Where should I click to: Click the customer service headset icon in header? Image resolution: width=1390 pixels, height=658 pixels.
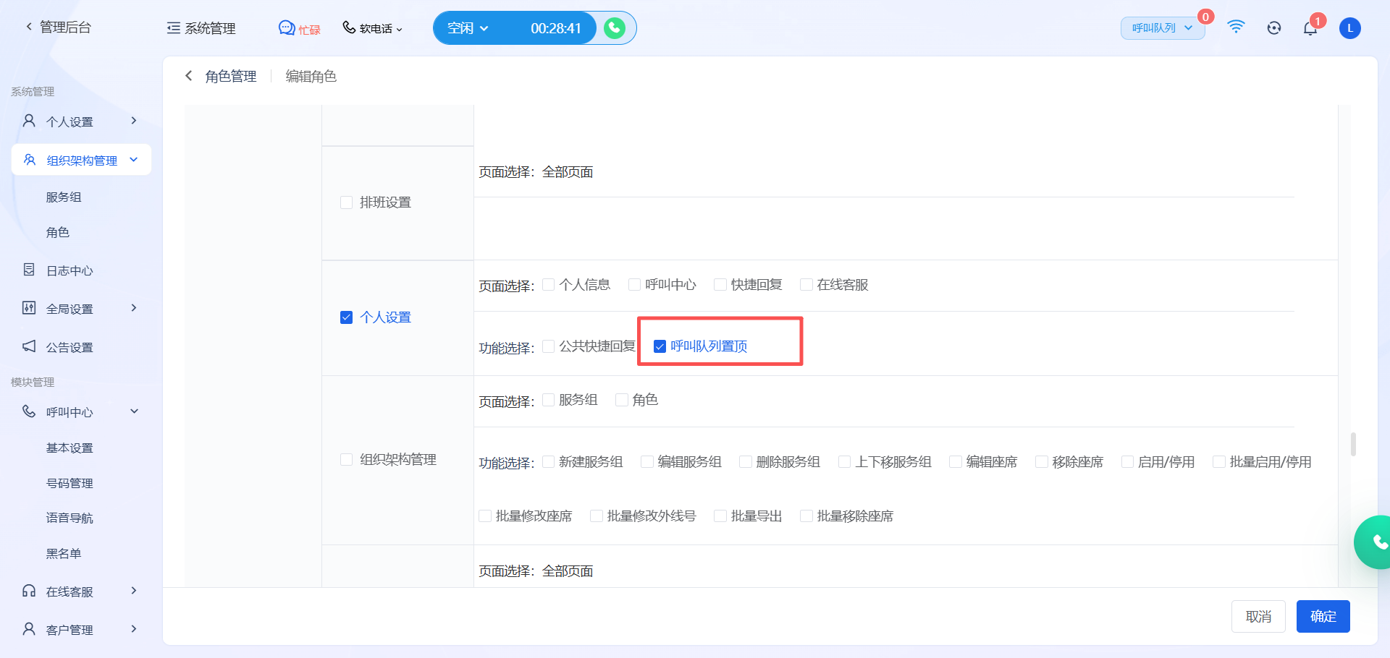coord(1274,28)
